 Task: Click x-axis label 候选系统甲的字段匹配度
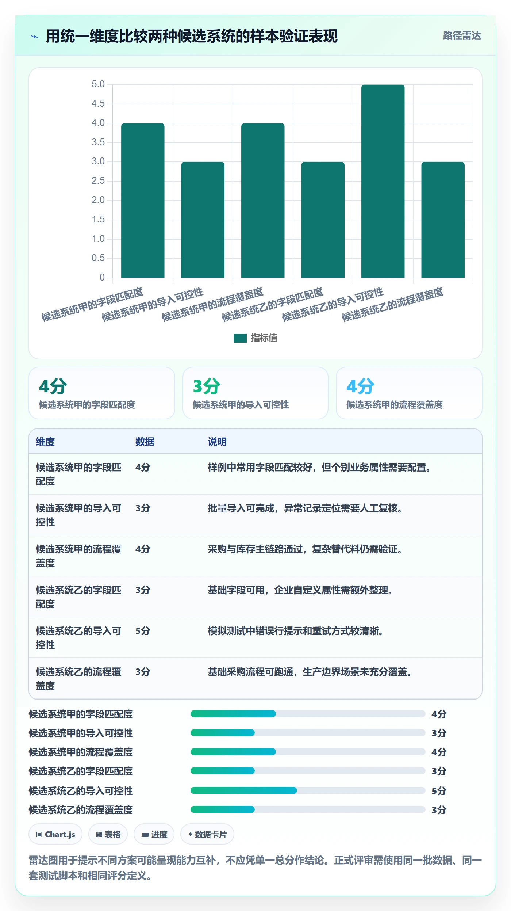click(x=92, y=304)
